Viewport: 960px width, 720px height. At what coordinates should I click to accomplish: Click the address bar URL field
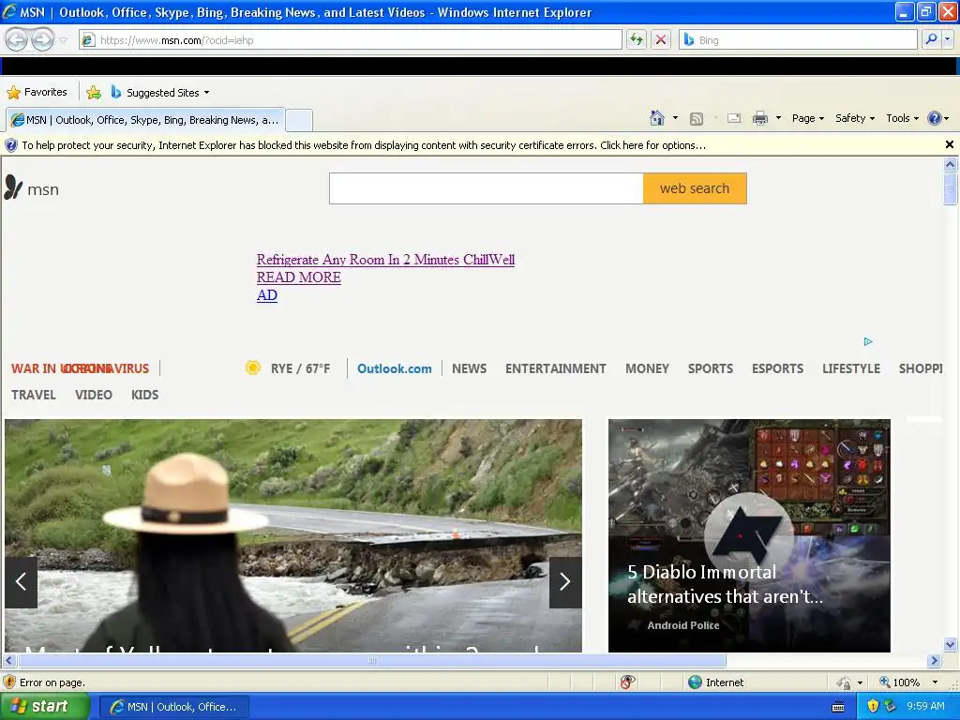point(351,40)
